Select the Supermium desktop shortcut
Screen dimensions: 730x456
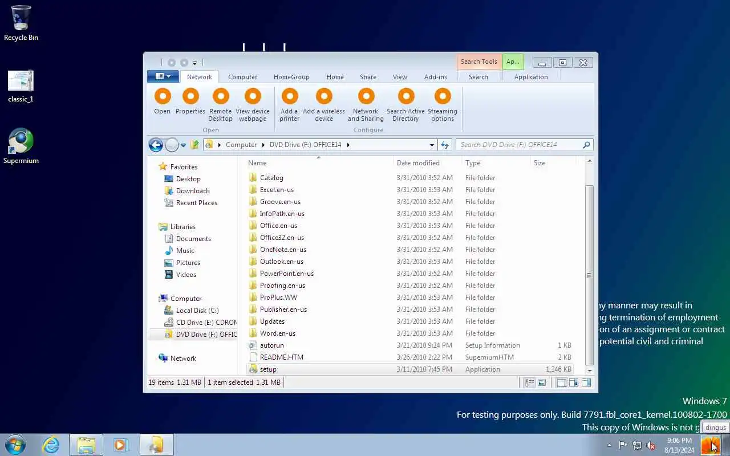[21, 146]
